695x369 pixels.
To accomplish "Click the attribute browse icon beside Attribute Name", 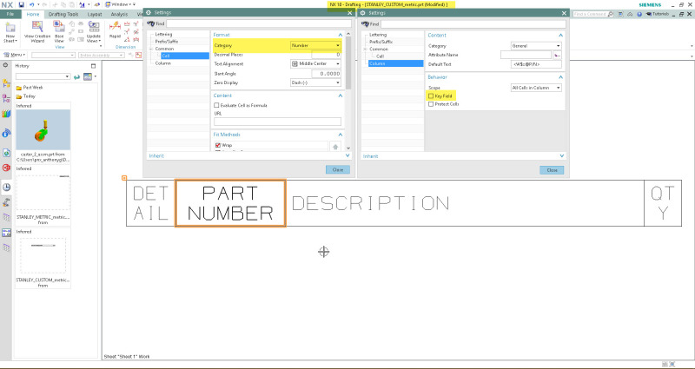I will 558,55.
